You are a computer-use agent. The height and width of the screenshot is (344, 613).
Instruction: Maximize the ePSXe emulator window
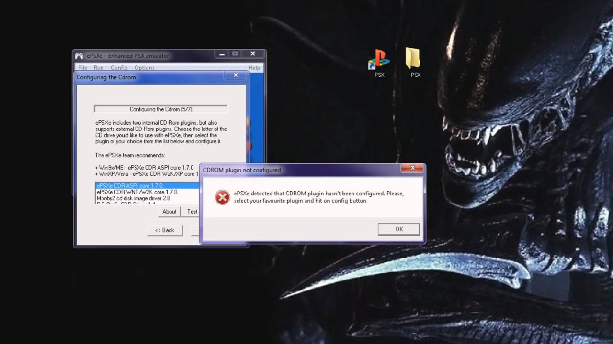tap(235, 54)
